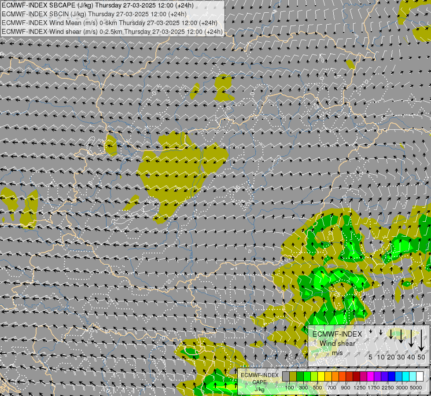Select the bright green CAPE legend swatch
This screenshot has height=396, width=431.
(x=307, y=376)
